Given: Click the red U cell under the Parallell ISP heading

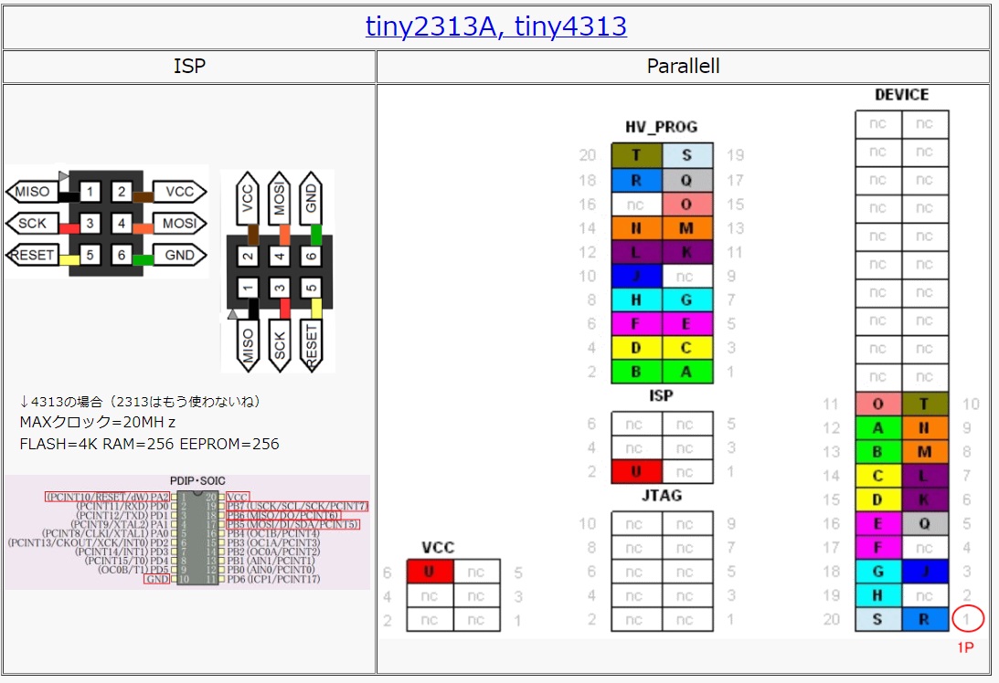Looking at the screenshot, I should click(x=636, y=472).
